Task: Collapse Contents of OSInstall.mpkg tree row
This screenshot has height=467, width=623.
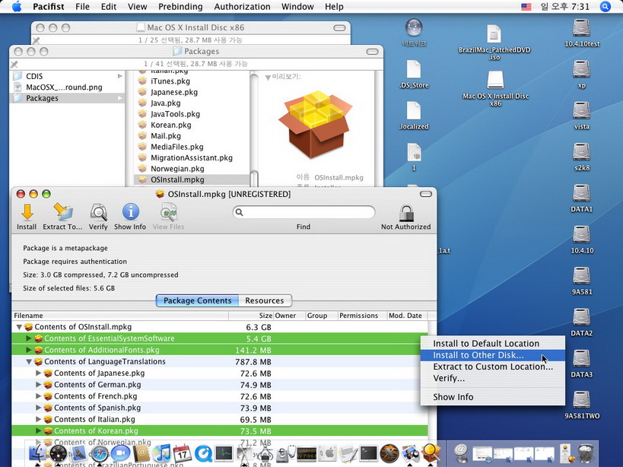Action: pos(19,327)
